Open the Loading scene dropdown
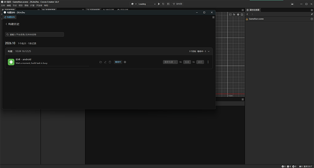This screenshot has width=314, height=168. (147, 4)
